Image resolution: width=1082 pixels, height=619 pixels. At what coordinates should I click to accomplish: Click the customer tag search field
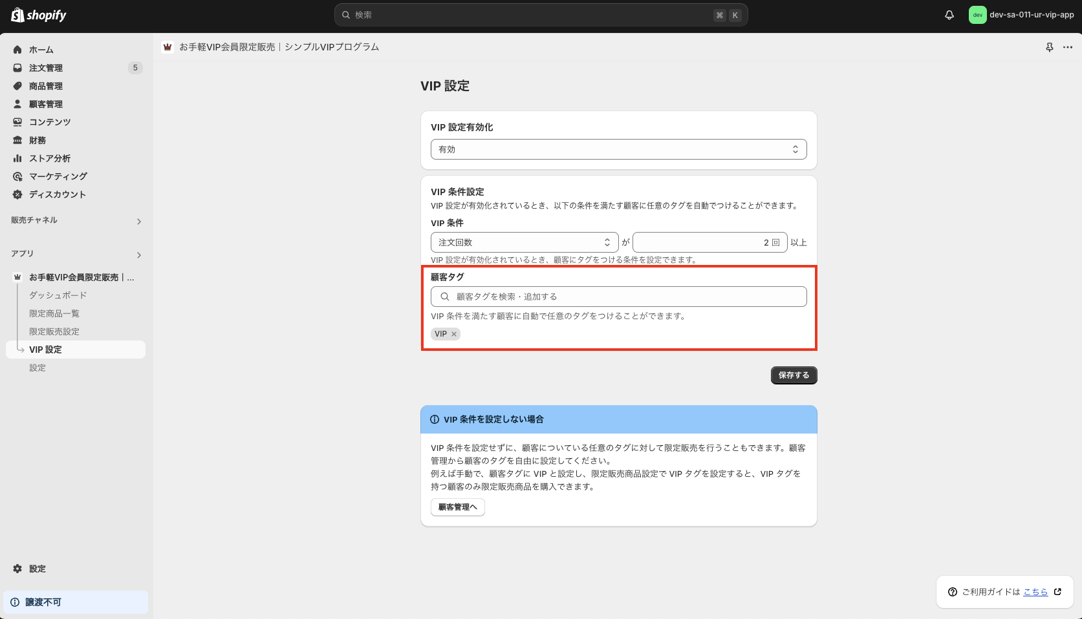[x=618, y=296]
